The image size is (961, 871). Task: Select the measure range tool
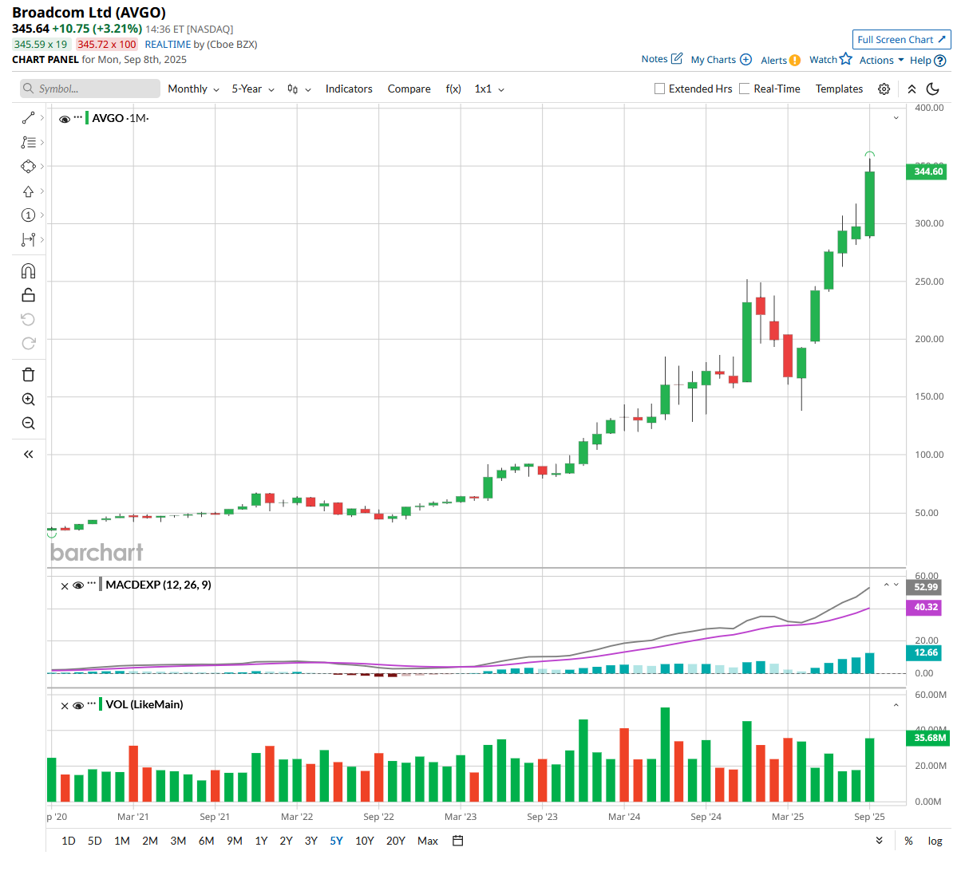28,239
